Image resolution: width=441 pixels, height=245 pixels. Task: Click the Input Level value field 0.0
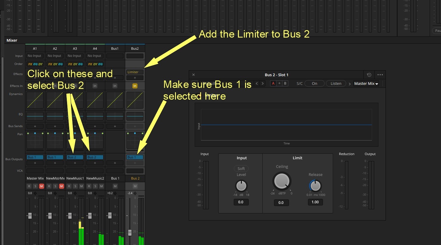point(241,202)
